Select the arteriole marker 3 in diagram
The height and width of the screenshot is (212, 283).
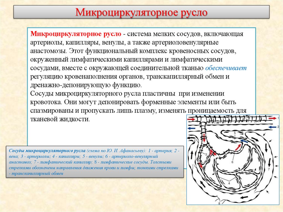[206, 154]
